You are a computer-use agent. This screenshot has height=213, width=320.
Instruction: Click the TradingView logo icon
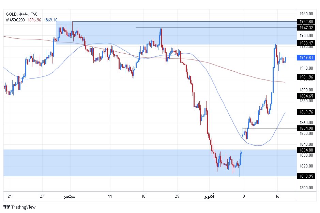(x=7, y=207)
